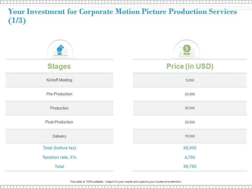Select the 25,000 price cell
This screenshot has width=252, height=189.
190,94
